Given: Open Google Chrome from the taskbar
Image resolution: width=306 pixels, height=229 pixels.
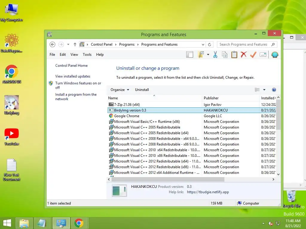Looking at the screenshot, I should click(79, 223).
